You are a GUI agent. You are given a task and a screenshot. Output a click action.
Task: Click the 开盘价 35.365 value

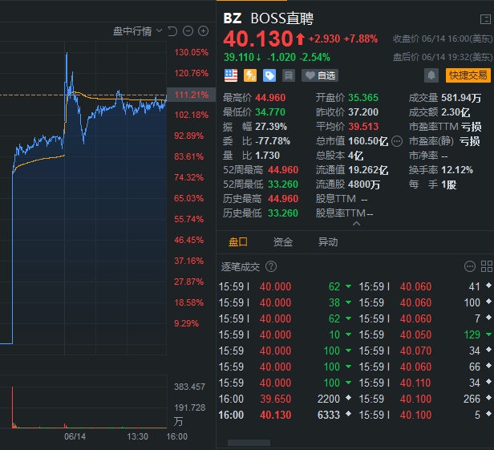(x=363, y=98)
